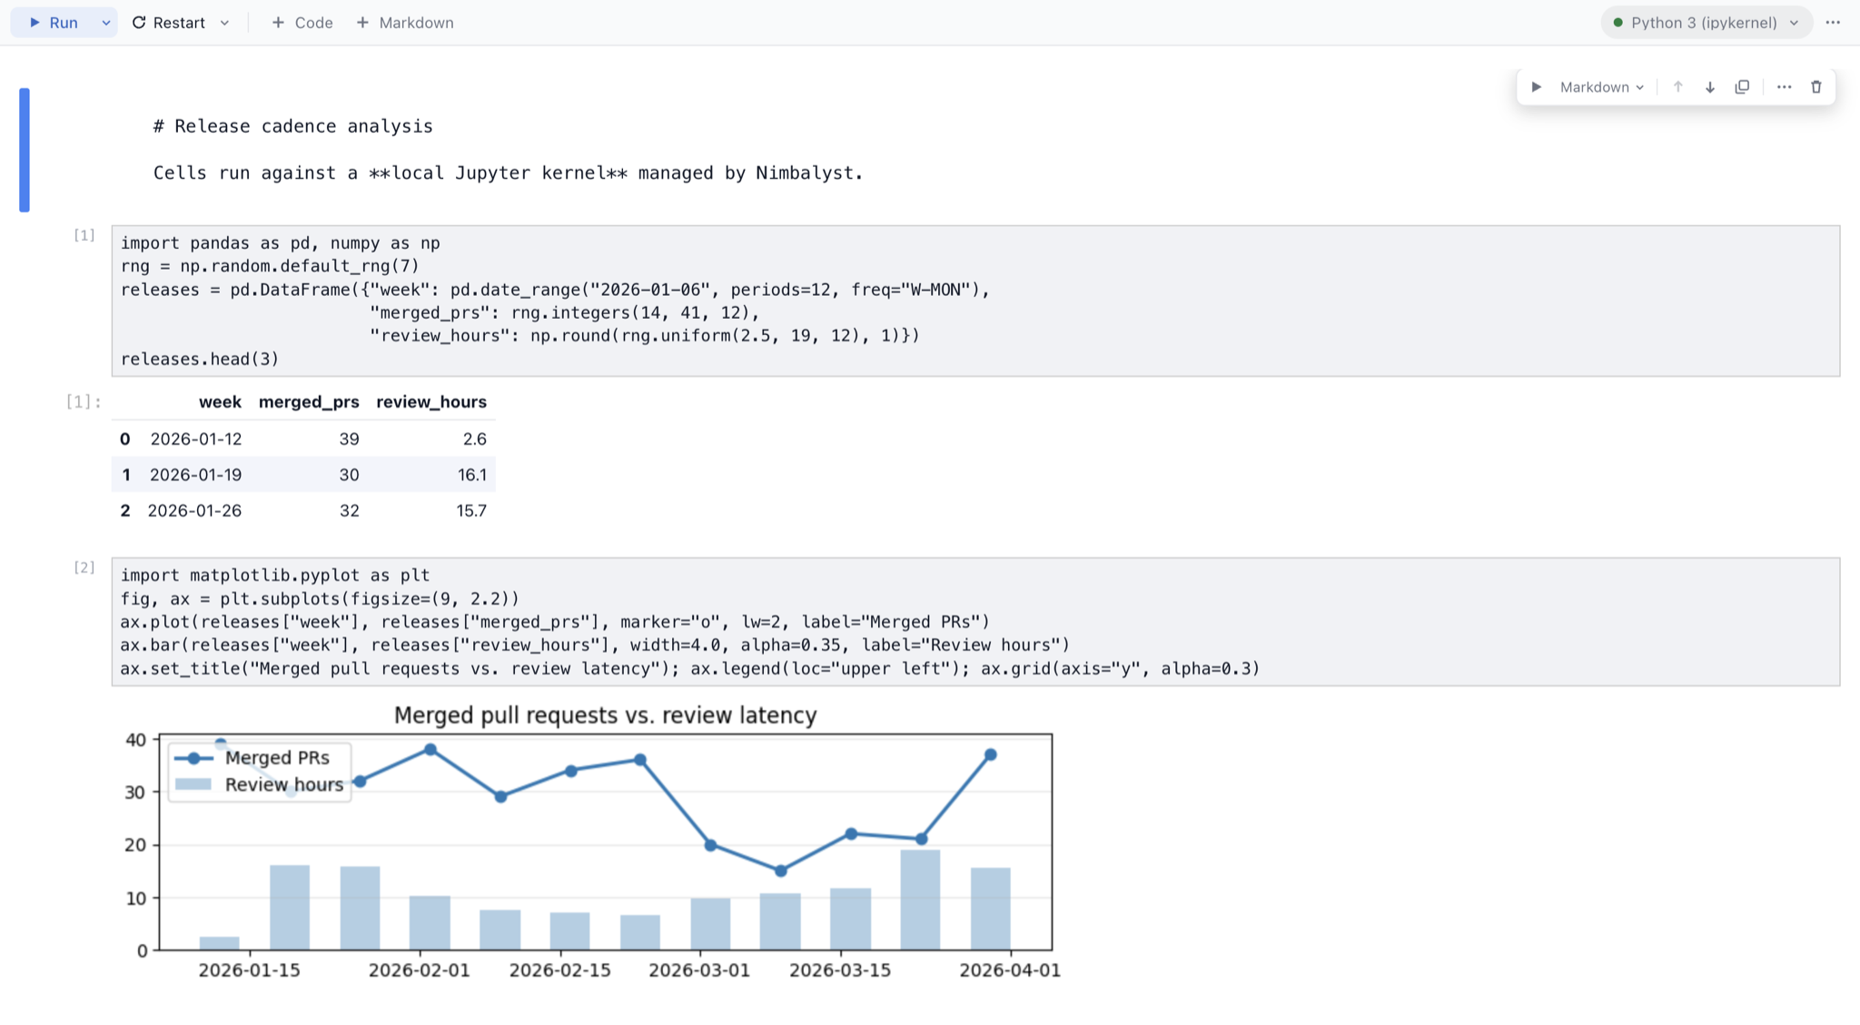Screen dimensions: 1860x1025
Task: Click into code cell [2] editor
Action: (x=975, y=622)
